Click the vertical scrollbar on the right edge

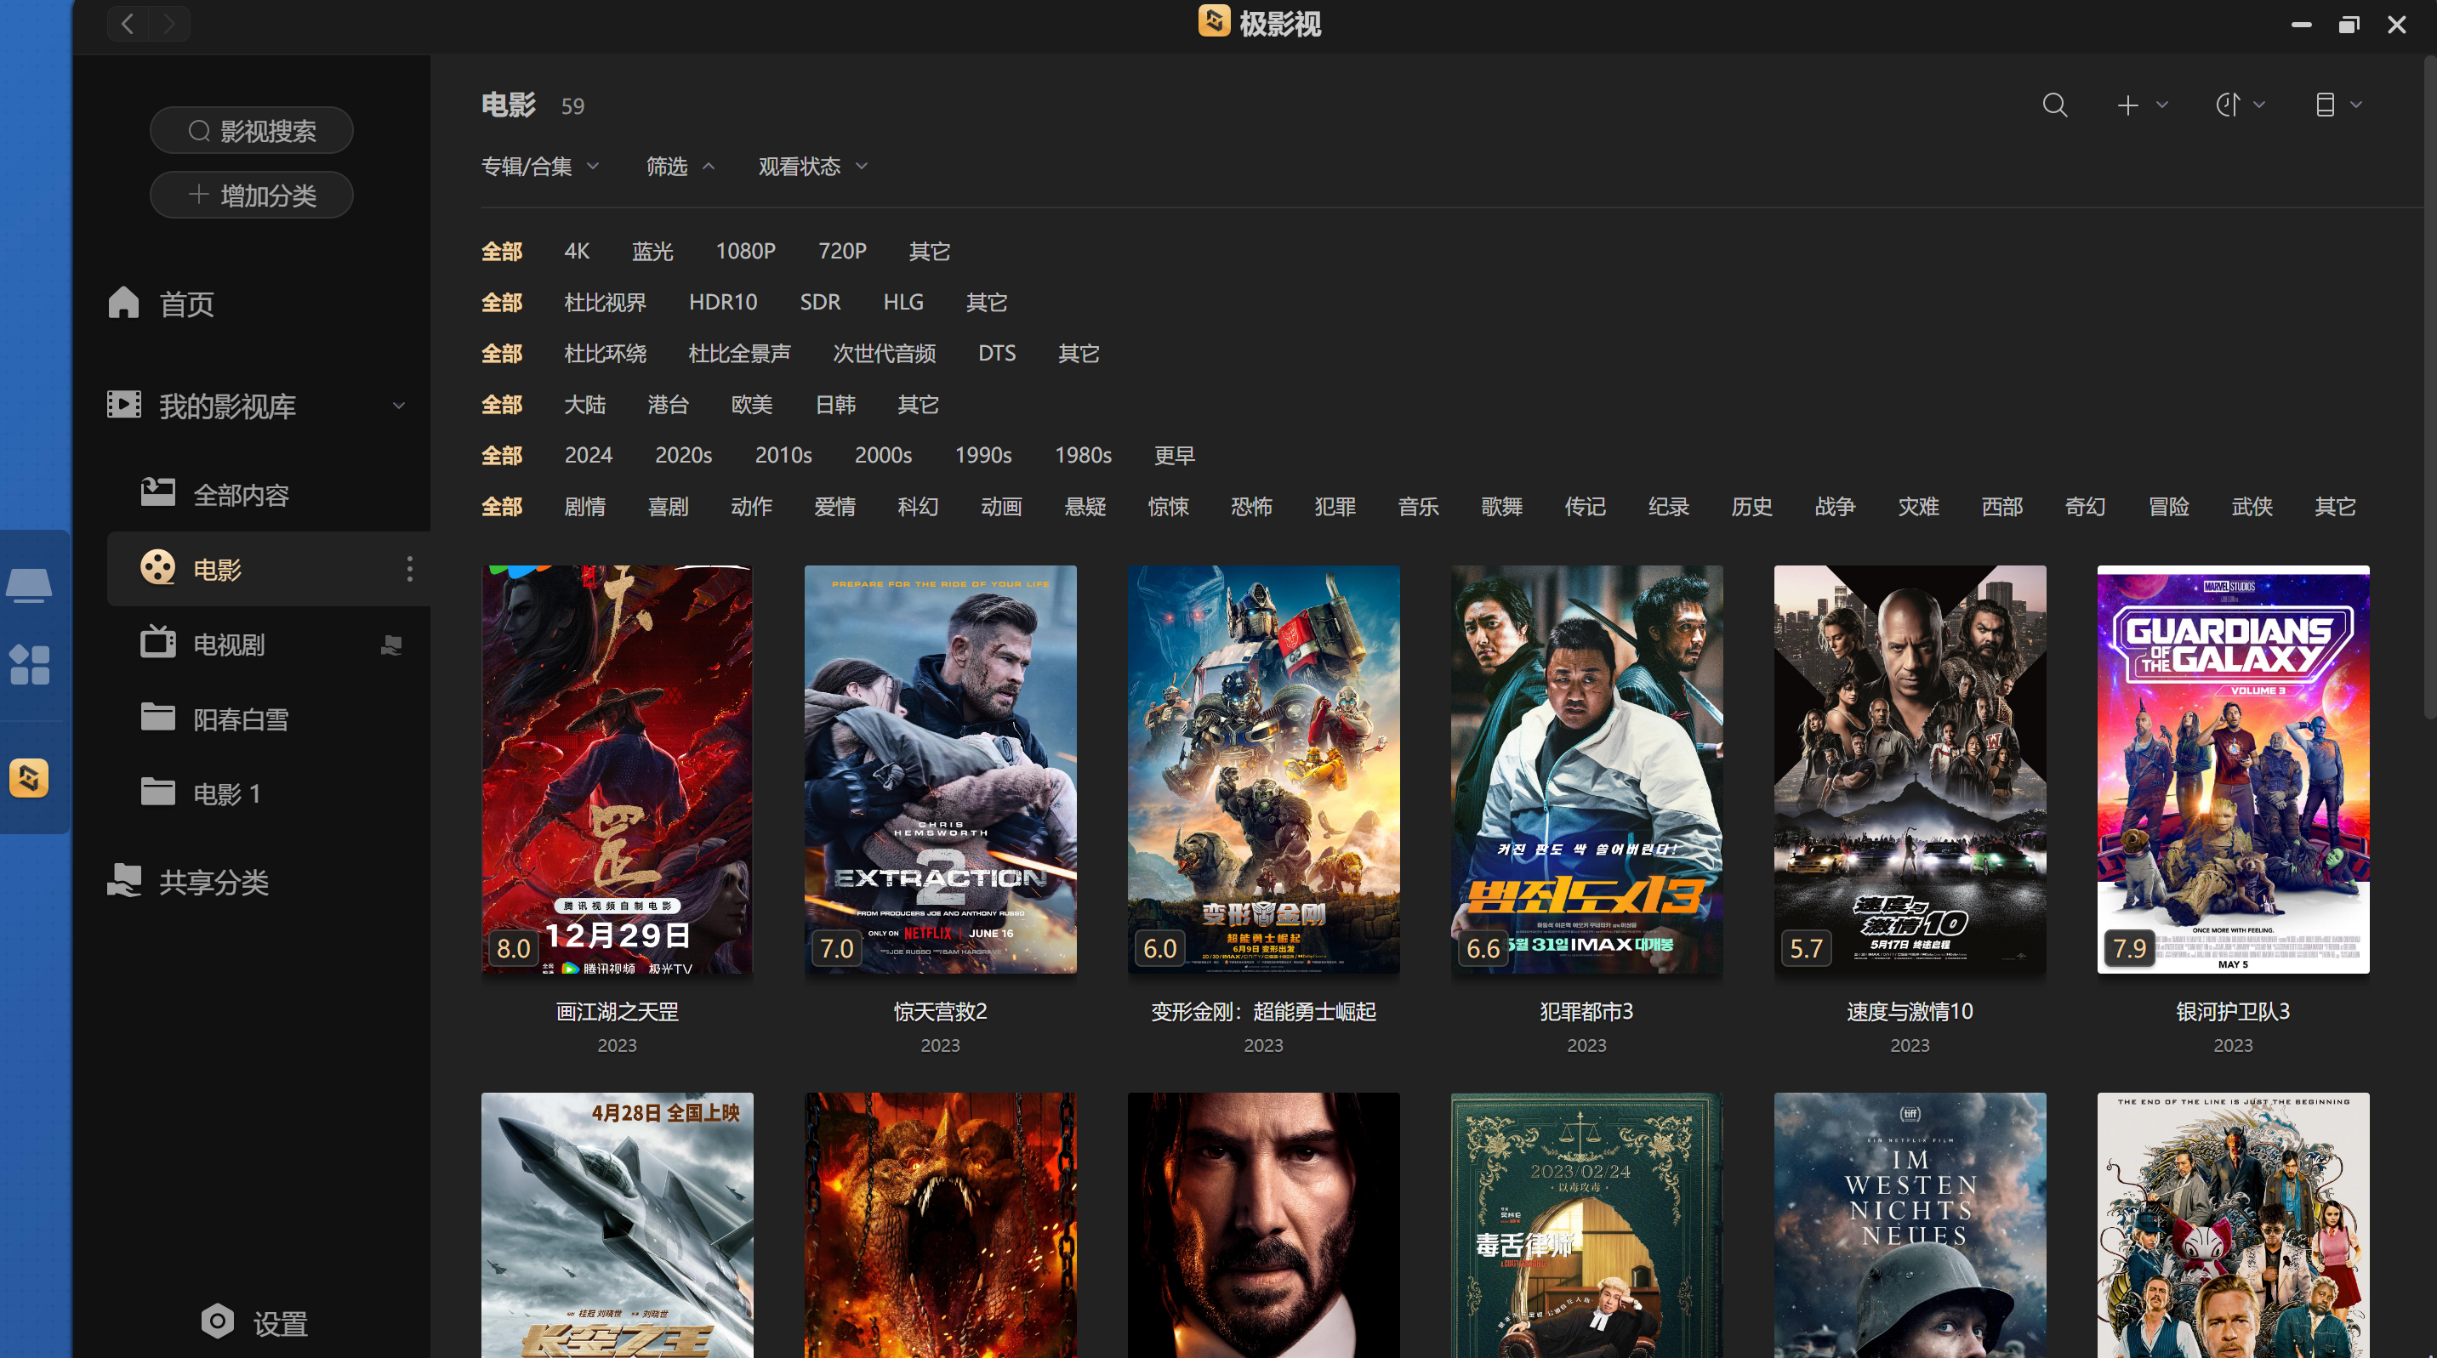click(x=2429, y=388)
